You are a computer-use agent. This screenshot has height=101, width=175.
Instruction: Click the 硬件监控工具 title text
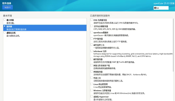pyautogui.click(x=99, y=45)
